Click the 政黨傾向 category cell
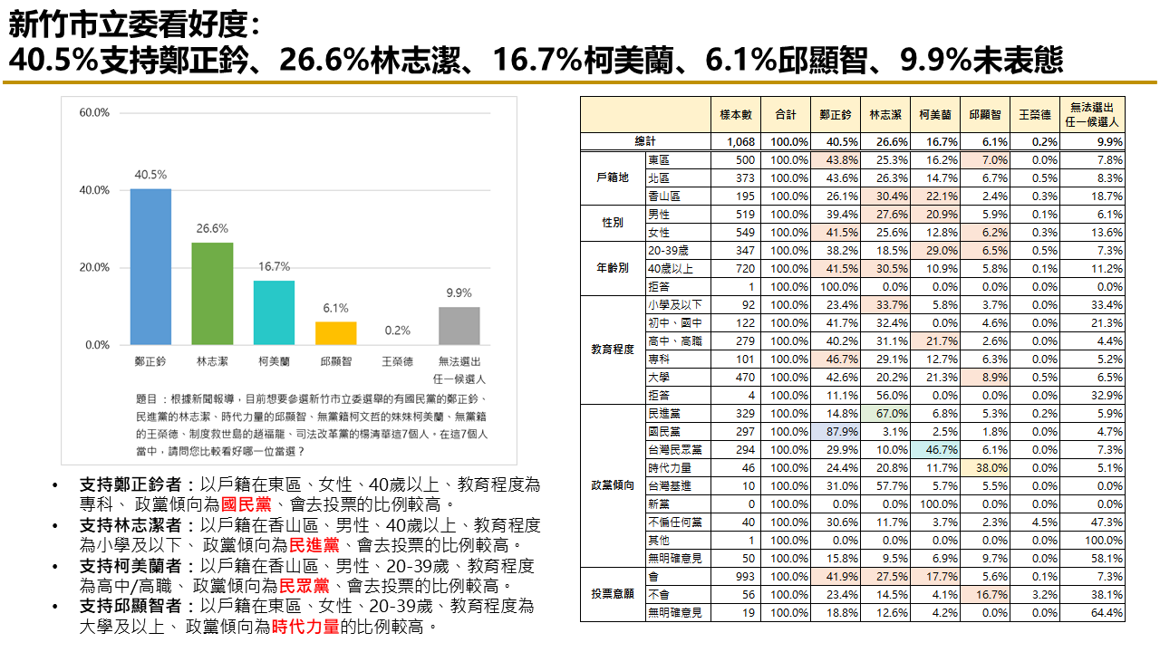Viewport: 1160px width, 652px height. click(613, 485)
